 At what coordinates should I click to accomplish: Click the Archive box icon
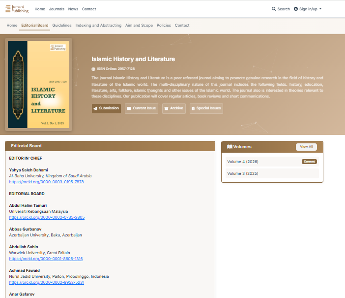pyautogui.click(x=166, y=108)
